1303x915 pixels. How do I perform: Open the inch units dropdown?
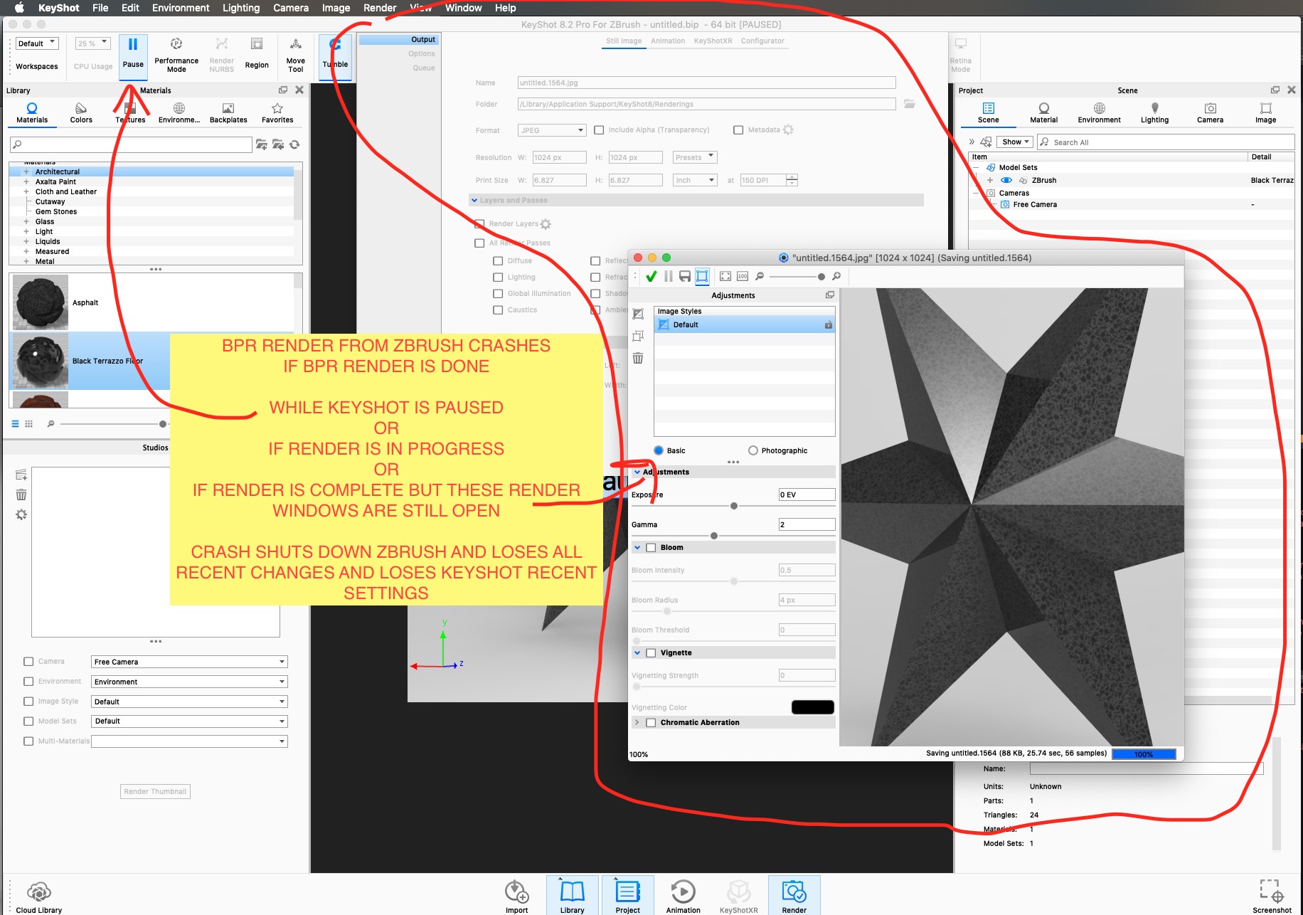click(695, 180)
